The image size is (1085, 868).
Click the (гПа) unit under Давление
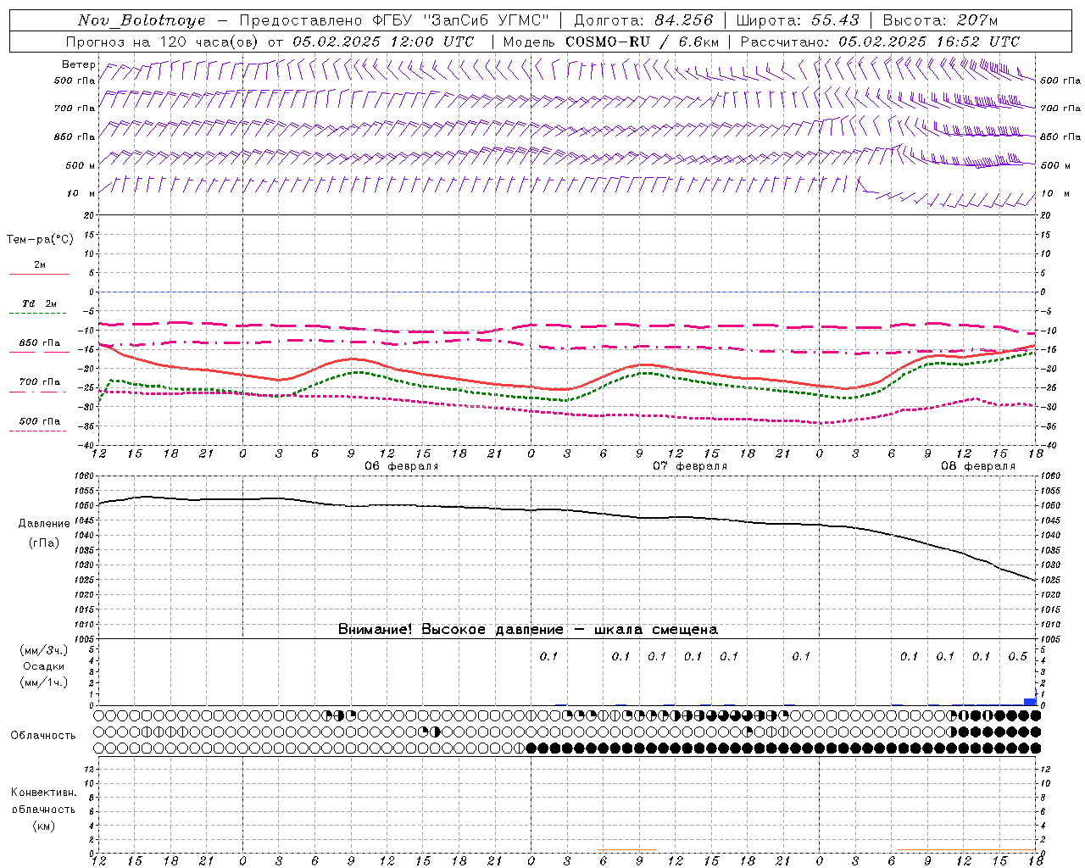(44, 543)
